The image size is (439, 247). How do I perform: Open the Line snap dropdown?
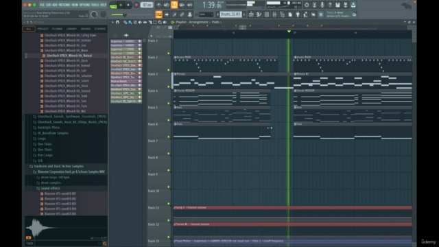click(x=206, y=14)
